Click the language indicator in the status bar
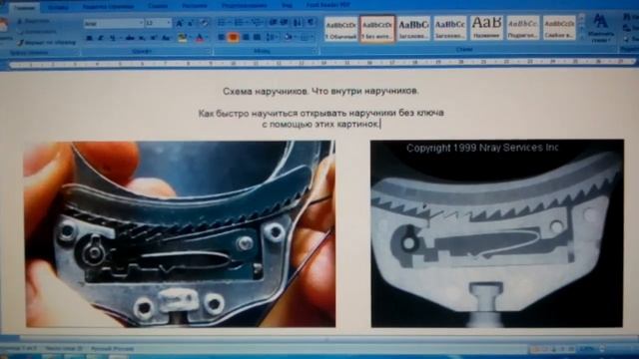This screenshot has height=359, width=639. click(112, 349)
